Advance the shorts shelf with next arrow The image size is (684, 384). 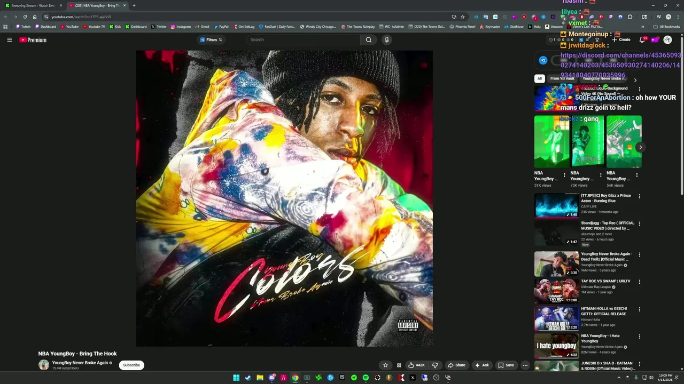tap(640, 147)
